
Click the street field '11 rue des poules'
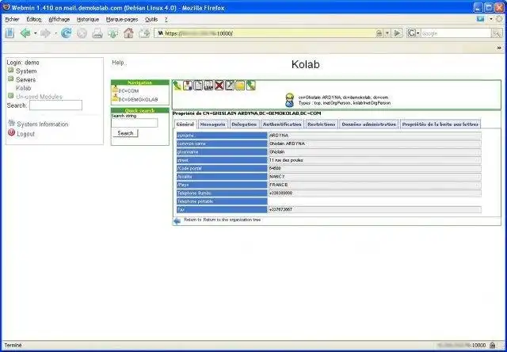[x=375, y=160]
